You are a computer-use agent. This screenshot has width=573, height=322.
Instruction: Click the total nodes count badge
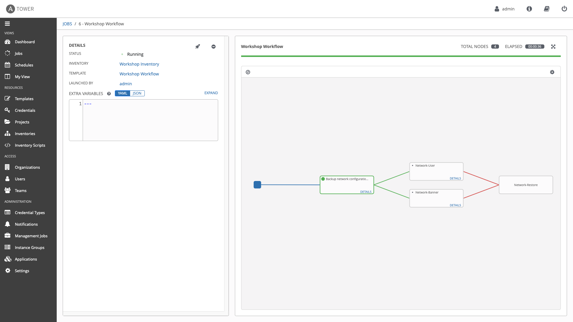click(x=495, y=47)
